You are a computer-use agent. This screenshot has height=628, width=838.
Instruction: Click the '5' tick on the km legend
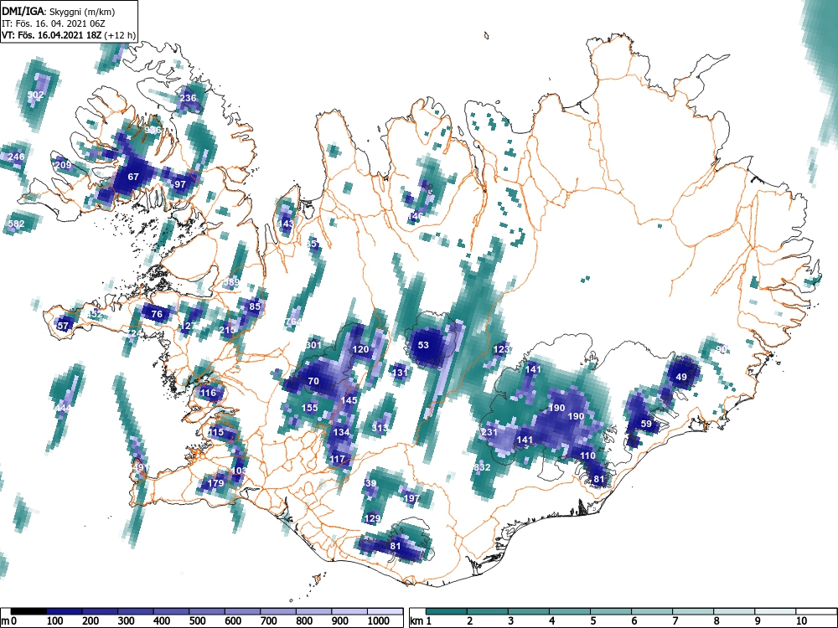pos(592,621)
